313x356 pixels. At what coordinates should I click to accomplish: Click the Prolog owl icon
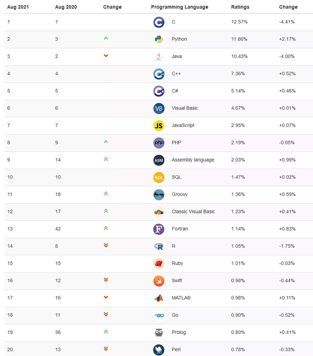(159, 333)
